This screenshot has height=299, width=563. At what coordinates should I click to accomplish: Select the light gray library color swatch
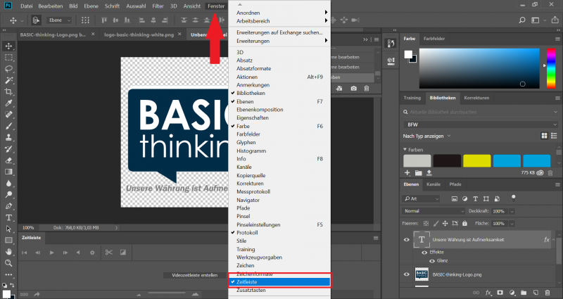[x=417, y=161]
